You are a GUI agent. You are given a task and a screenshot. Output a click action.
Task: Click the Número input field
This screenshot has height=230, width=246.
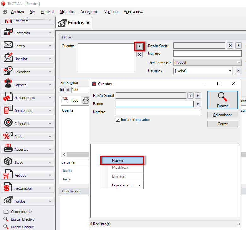click(207, 54)
